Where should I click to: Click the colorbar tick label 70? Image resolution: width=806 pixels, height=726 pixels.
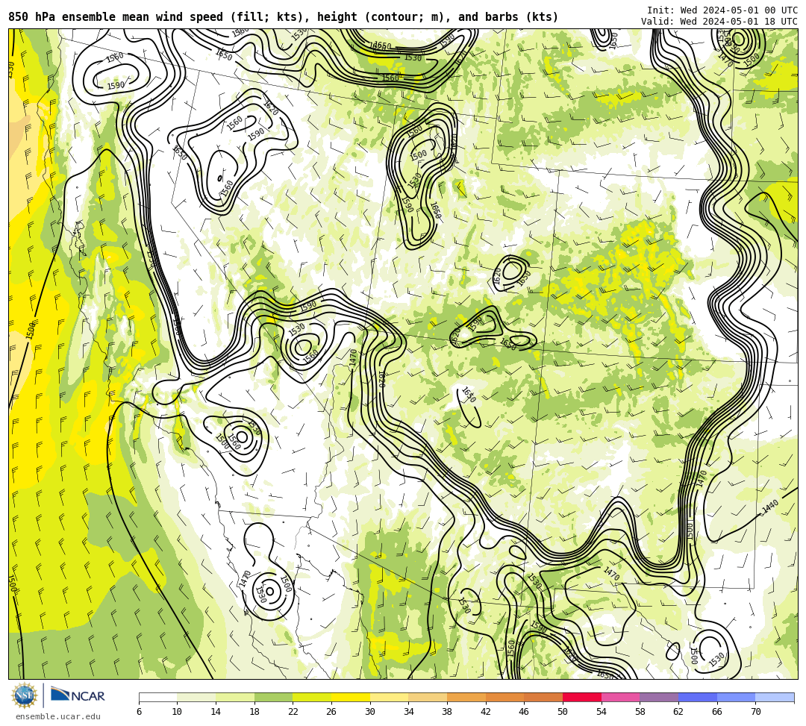pyautogui.click(x=755, y=712)
